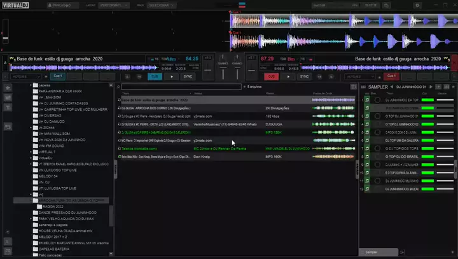Click in the browser search field
This screenshot has height=259, width=458.
[x=181, y=87]
